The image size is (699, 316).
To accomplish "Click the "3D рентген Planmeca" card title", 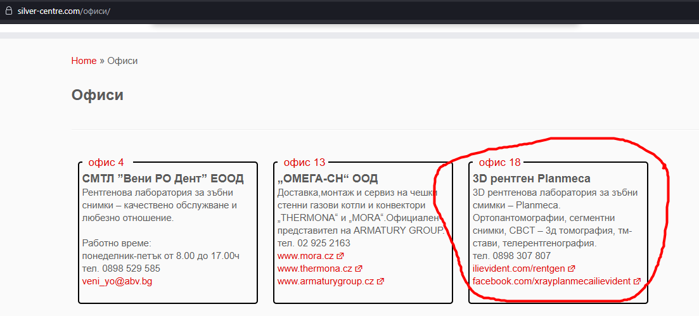I will (x=531, y=179).
